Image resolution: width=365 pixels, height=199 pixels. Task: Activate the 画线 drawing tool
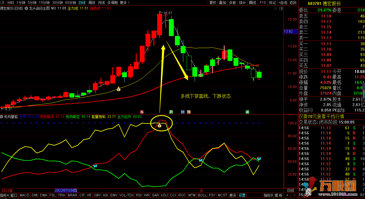coord(253,3)
